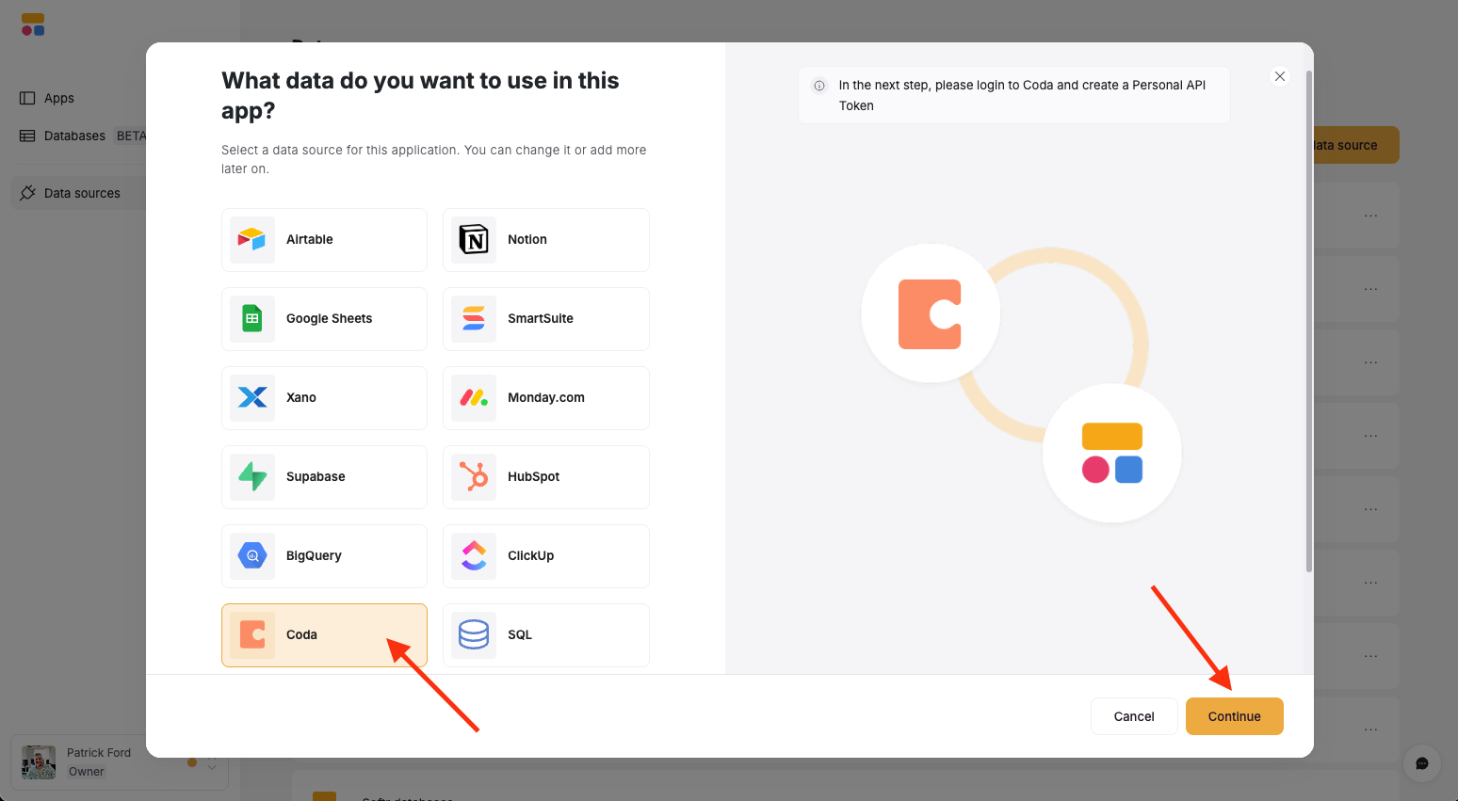Click the background add data source button

point(1355,145)
